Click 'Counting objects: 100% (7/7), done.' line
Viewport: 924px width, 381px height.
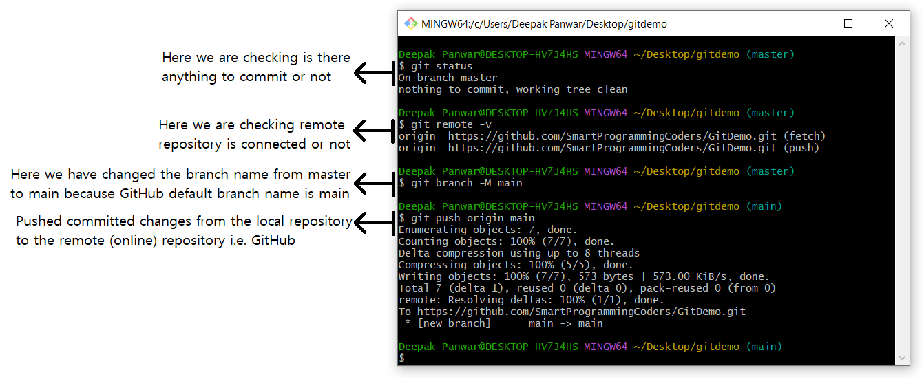coord(507,241)
